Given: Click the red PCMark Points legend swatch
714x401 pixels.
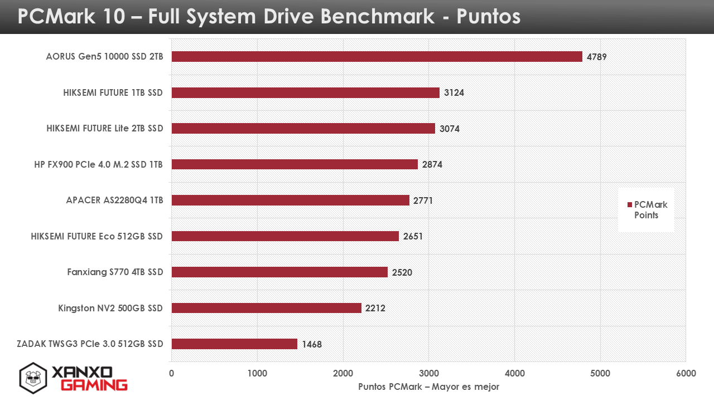Looking at the screenshot, I should tap(630, 205).
